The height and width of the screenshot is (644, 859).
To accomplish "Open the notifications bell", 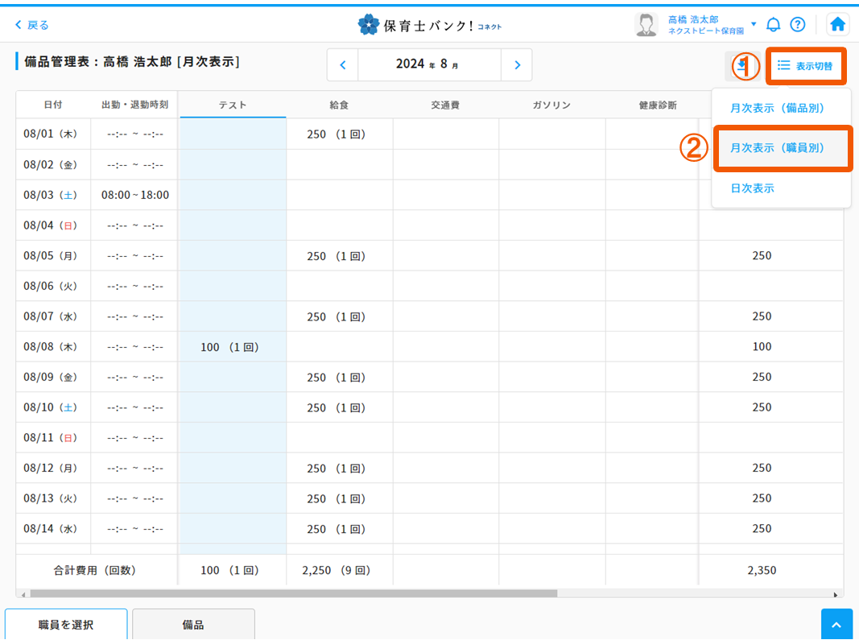I will point(773,24).
